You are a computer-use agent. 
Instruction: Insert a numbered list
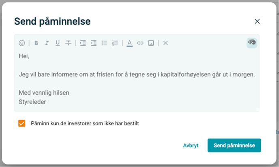click(x=115, y=43)
